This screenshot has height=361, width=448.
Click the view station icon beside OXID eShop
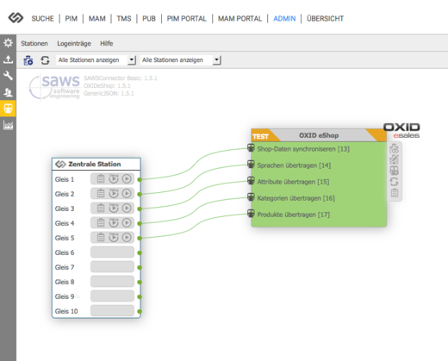pyautogui.click(x=395, y=148)
